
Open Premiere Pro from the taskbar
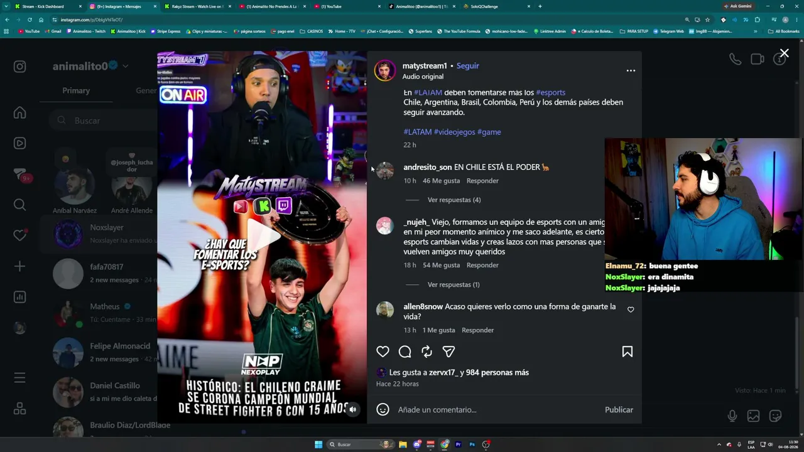[x=459, y=444]
